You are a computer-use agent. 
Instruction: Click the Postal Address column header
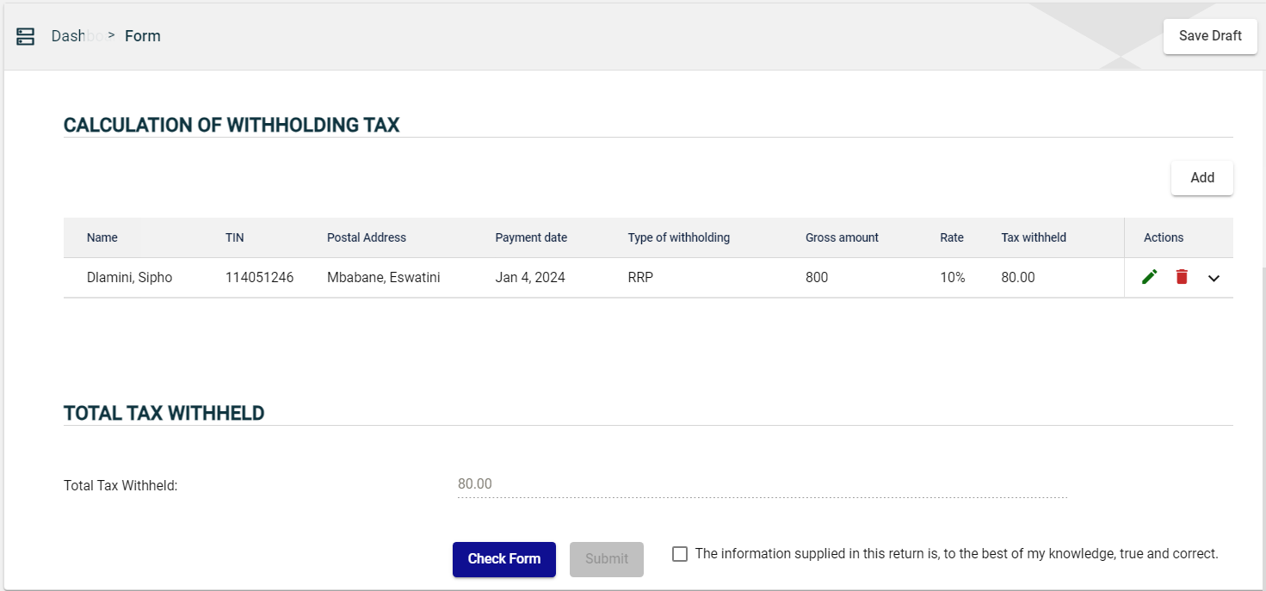click(366, 237)
